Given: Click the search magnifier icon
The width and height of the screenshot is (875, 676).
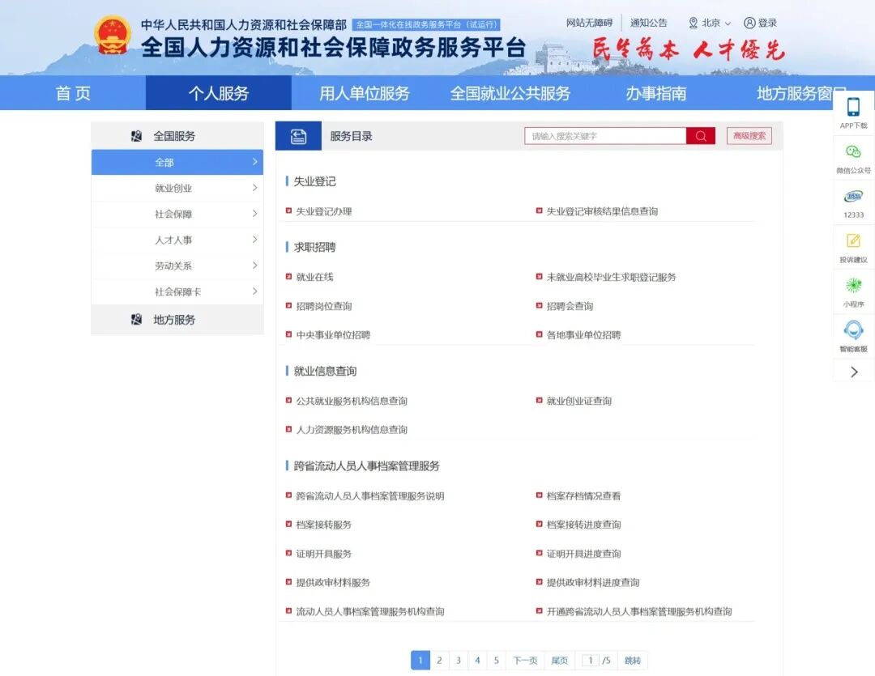Looking at the screenshot, I should coord(700,135).
